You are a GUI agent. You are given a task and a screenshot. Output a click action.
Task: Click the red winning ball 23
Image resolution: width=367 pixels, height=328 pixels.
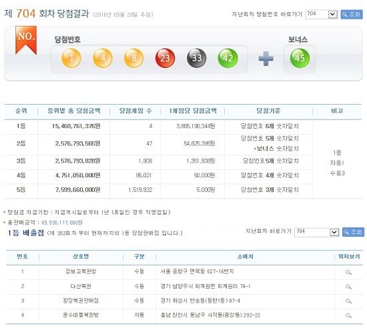pyautogui.click(x=165, y=58)
